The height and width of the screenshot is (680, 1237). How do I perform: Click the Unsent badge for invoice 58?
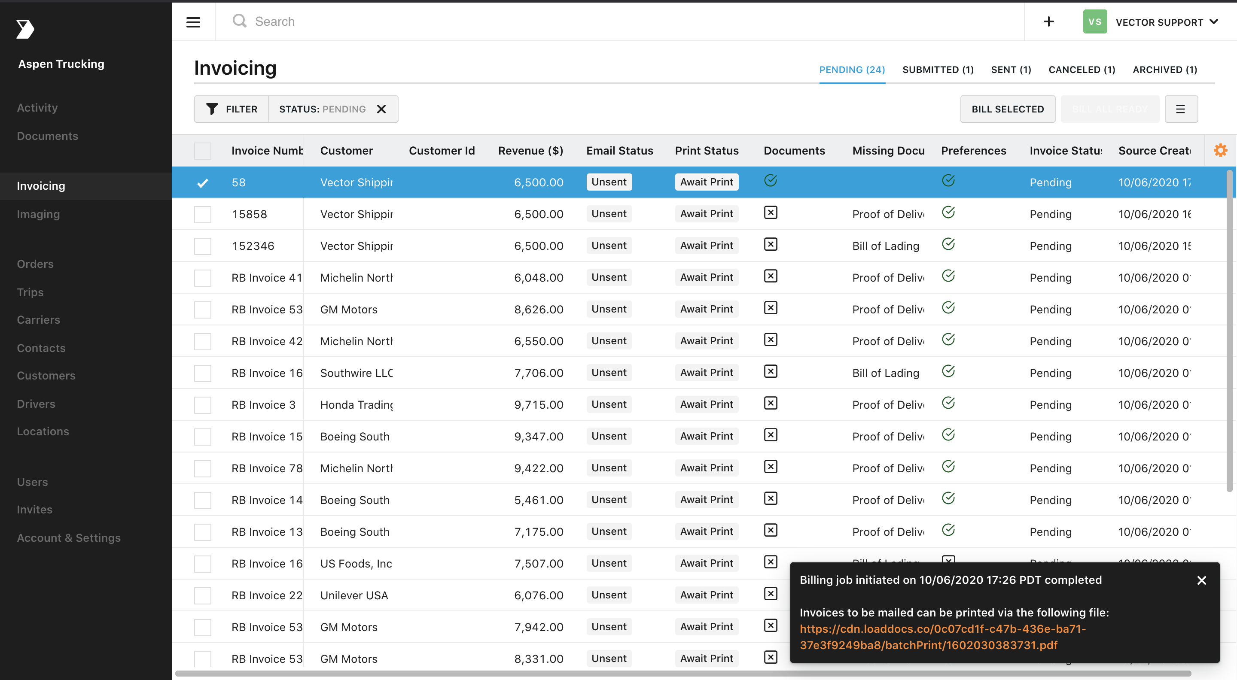(x=609, y=182)
